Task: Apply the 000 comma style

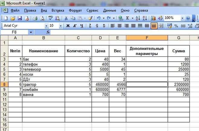Action: (x=183, y=26)
